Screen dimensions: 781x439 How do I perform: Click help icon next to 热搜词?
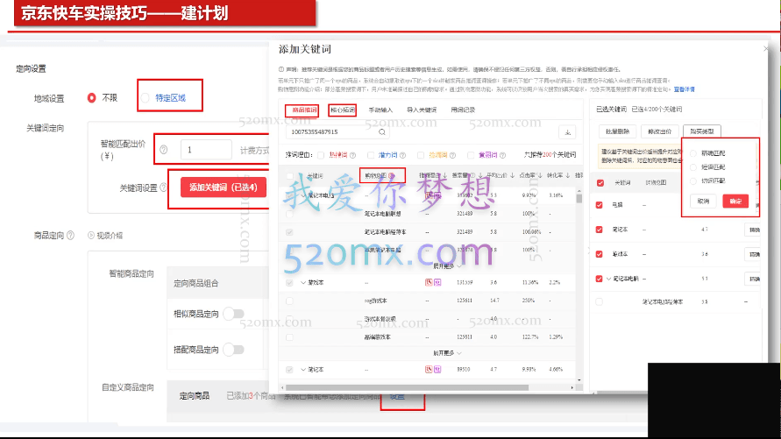point(352,155)
